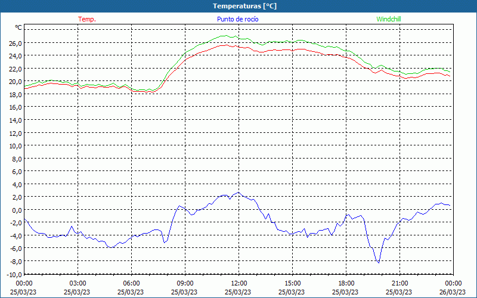
Task: Click the 03:00 time label on the x-axis
Action: click(78, 284)
